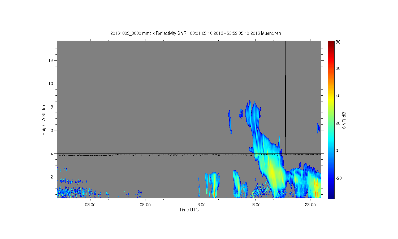Click the height tick label 4
Viewport: 398px width, 239px height.
[52, 153]
